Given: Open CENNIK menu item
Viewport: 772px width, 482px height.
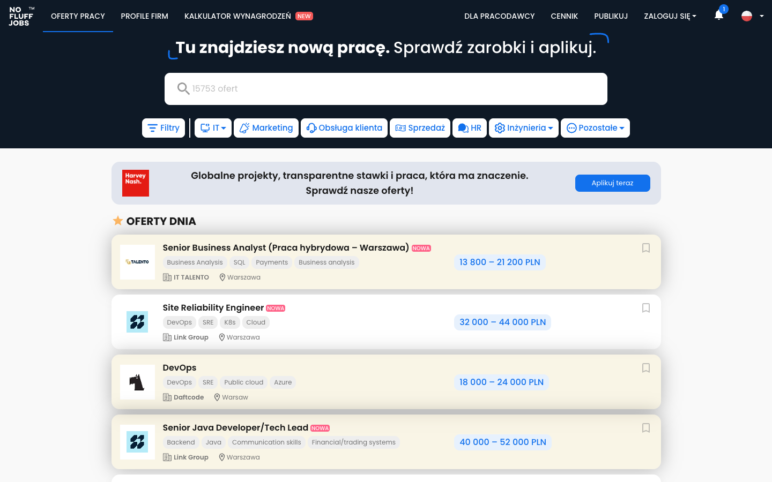Looking at the screenshot, I should point(565,16).
